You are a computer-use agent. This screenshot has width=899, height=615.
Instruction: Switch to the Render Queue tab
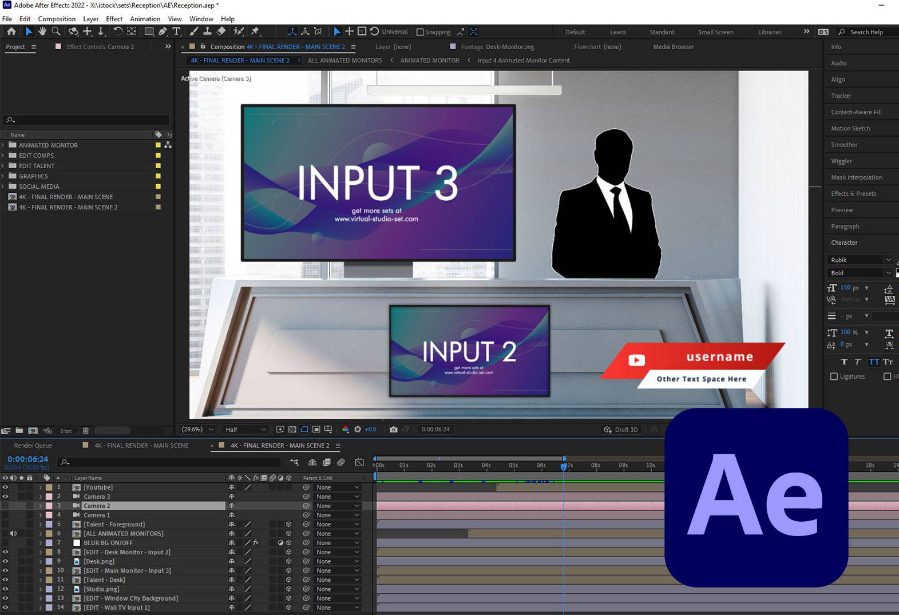[x=33, y=446]
